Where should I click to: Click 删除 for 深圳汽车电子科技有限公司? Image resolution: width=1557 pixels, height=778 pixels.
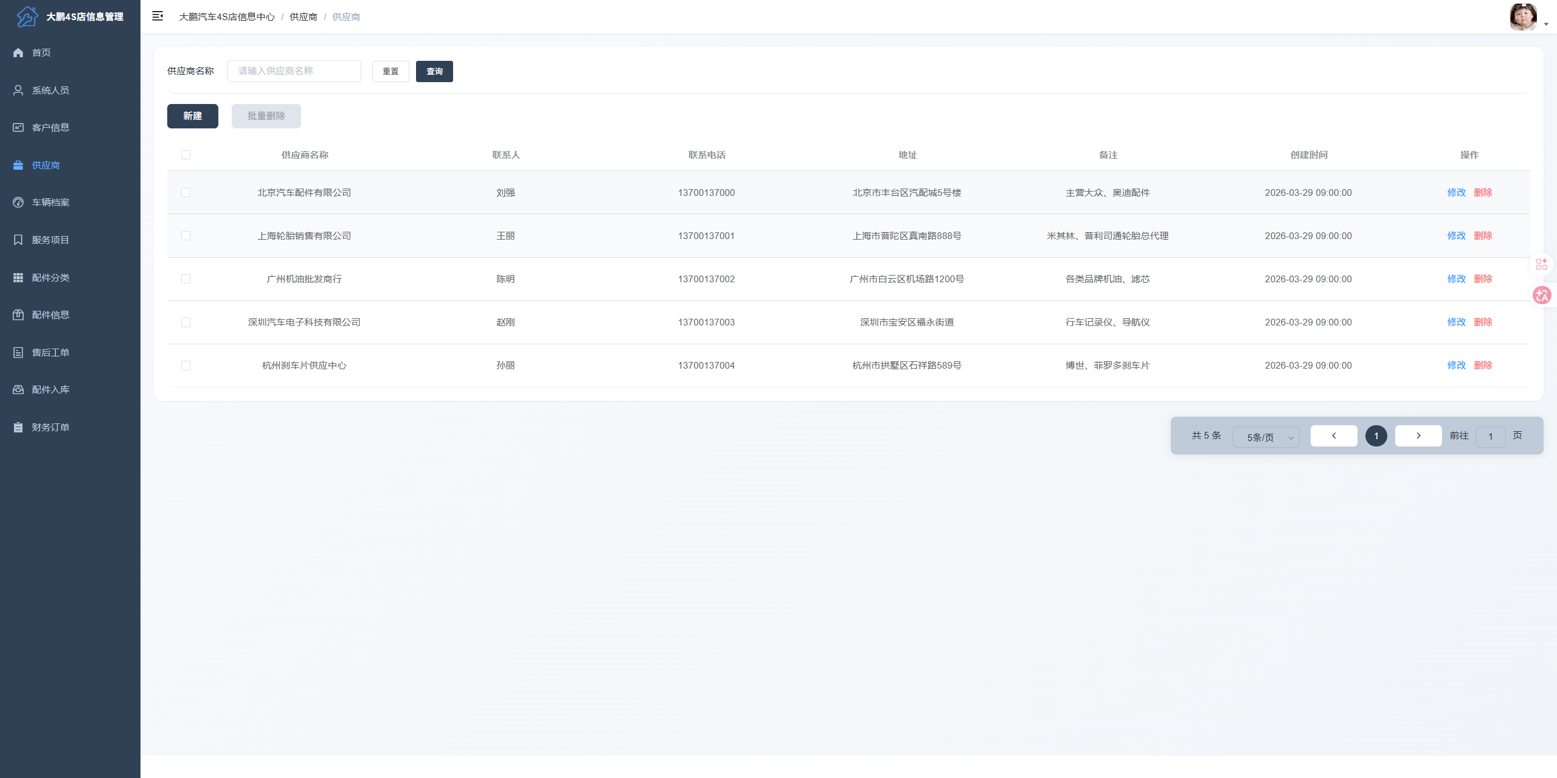(1483, 322)
